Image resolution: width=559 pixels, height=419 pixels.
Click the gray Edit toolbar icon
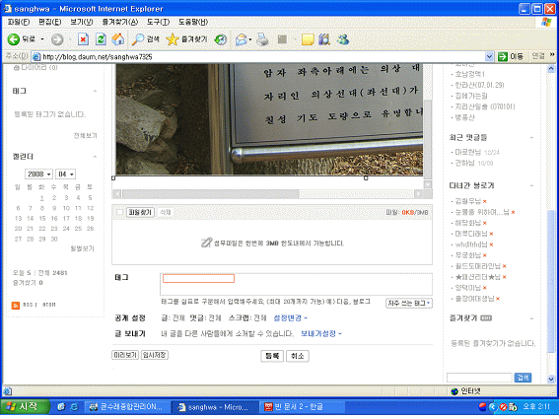click(x=282, y=39)
